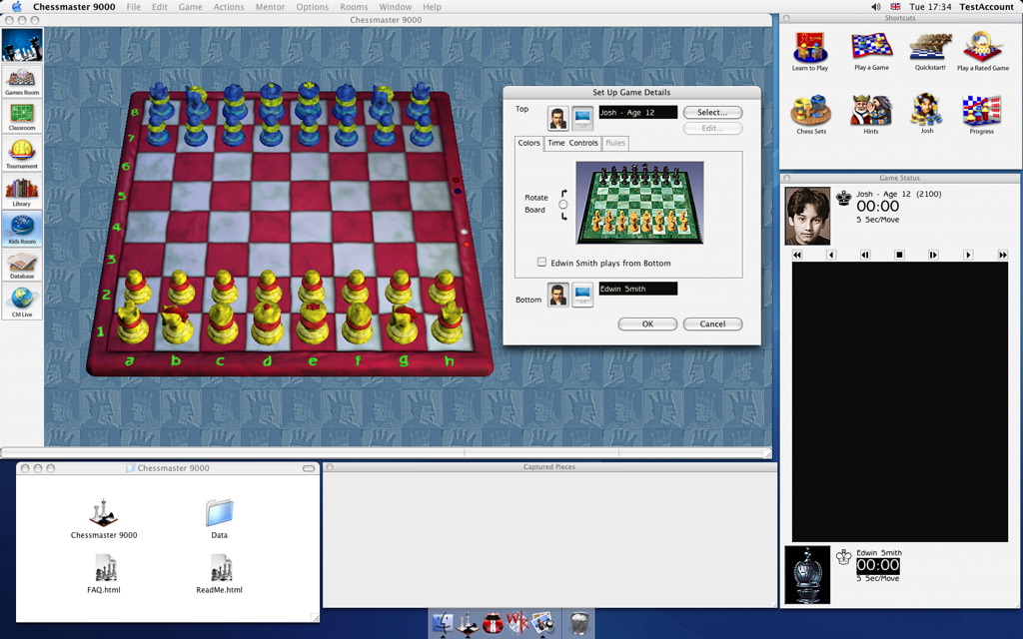Set the Top player to computer
This screenshot has width=1023, height=639.
click(582, 119)
